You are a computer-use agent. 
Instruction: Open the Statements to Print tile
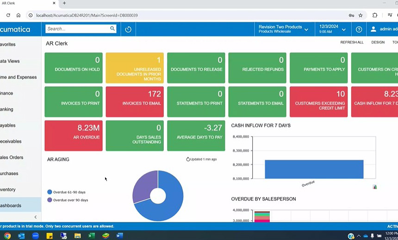[196, 102]
